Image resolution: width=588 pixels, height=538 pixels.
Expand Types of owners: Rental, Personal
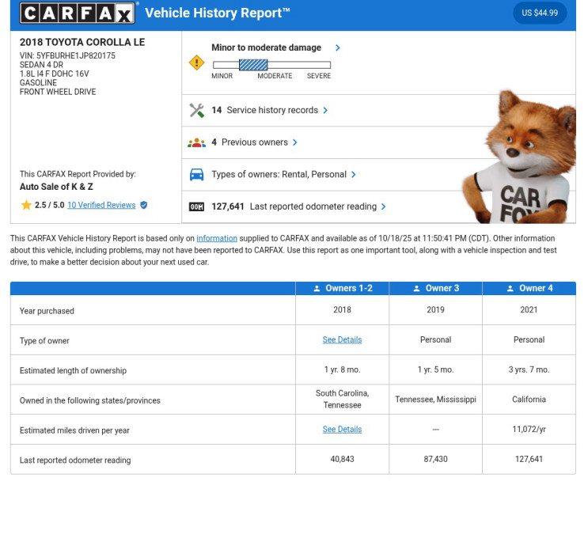(x=354, y=175)
